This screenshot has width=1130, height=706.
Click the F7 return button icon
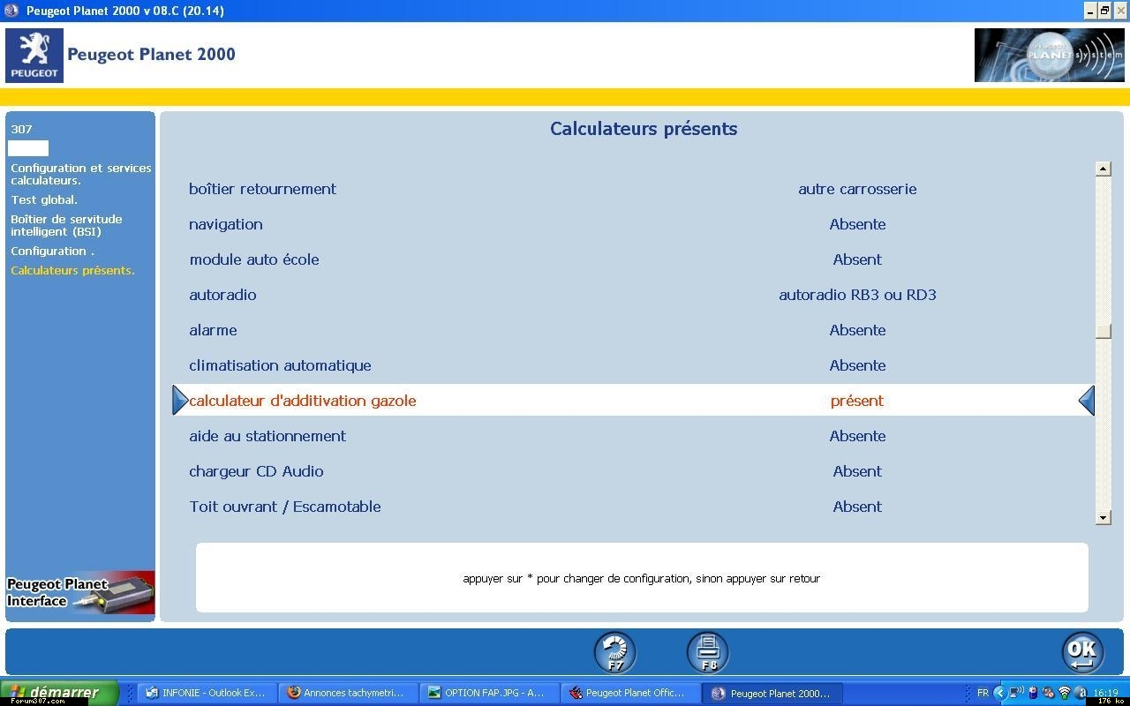[x=614, y=653]
